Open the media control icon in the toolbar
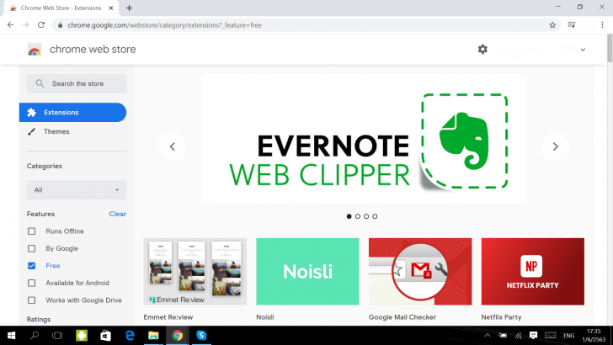Viewport: 613px width, 345px height. click(x=572, y=25)
